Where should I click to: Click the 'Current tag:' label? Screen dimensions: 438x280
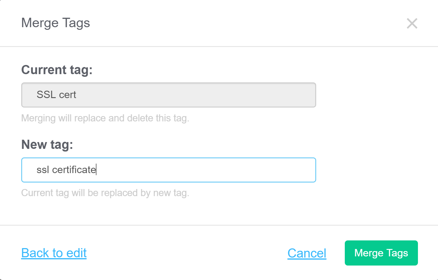pyautogui.click(x=57, y=70)
